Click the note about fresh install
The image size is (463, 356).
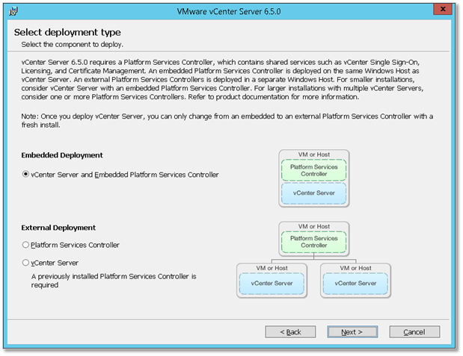tap(227, 121)
